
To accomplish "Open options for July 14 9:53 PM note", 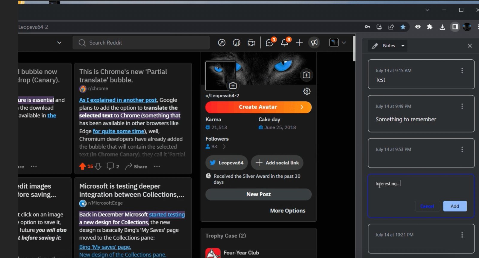I will (x=462, y=149).
